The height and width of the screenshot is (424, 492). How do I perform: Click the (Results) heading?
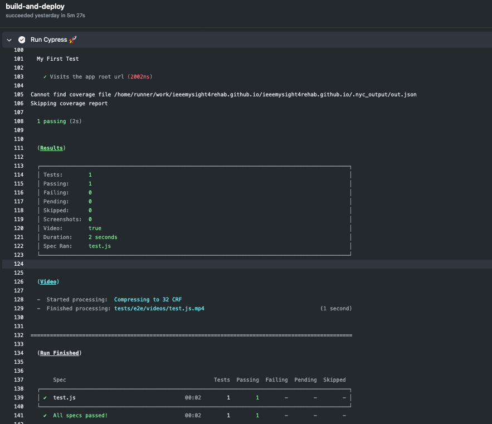51,148
